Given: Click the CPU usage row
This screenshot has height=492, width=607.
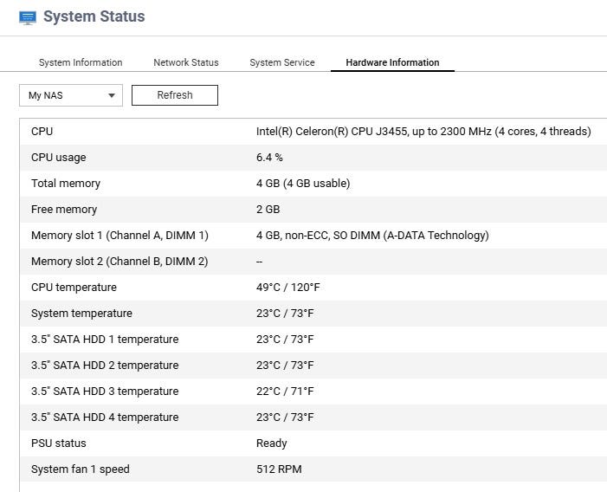Looking at the screenshot, I should [312, 158].
